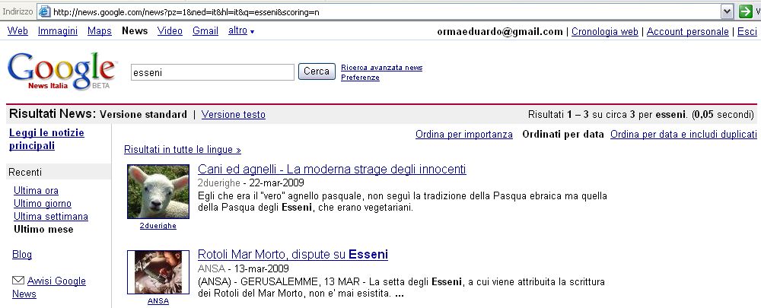Filter by Ultimo giorno
761x308 pixels.
42,204
